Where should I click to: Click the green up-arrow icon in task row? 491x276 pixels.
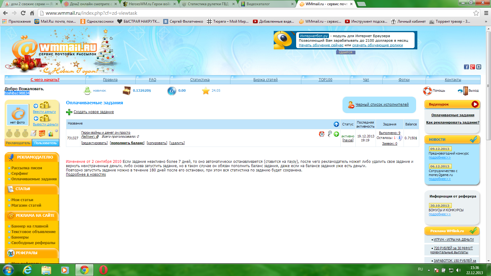tap(336, 134)
